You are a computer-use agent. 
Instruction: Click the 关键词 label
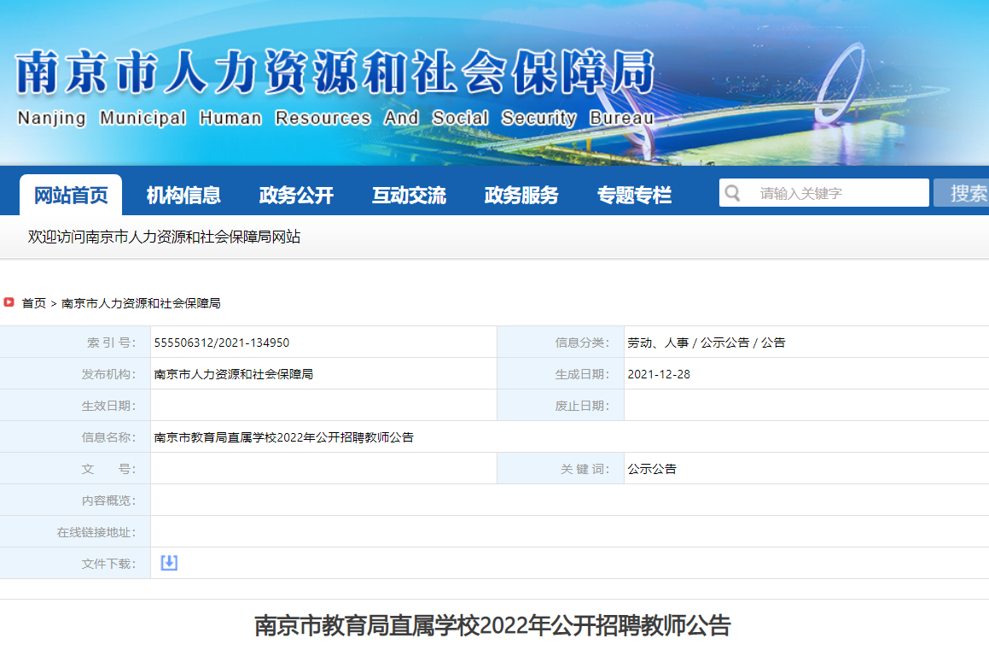(x=585, y=469)
